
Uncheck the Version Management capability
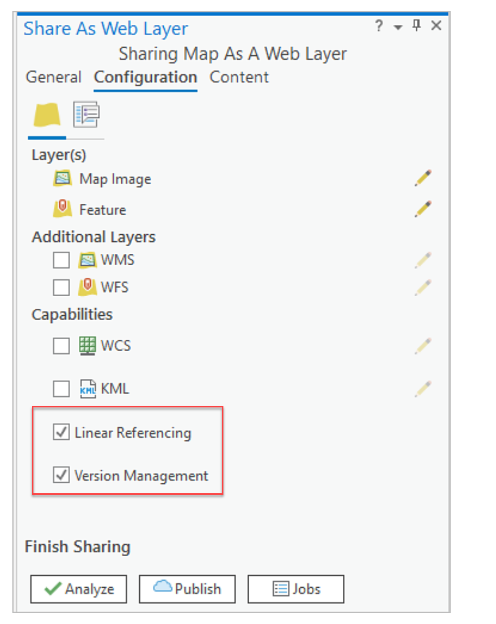click(x=61, y=475)
